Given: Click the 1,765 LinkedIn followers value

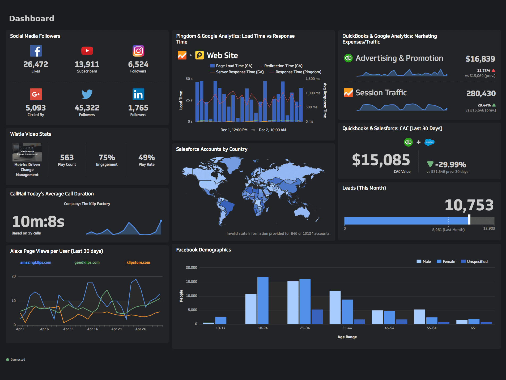Looking at the screenshot, I should click(138, 108).
